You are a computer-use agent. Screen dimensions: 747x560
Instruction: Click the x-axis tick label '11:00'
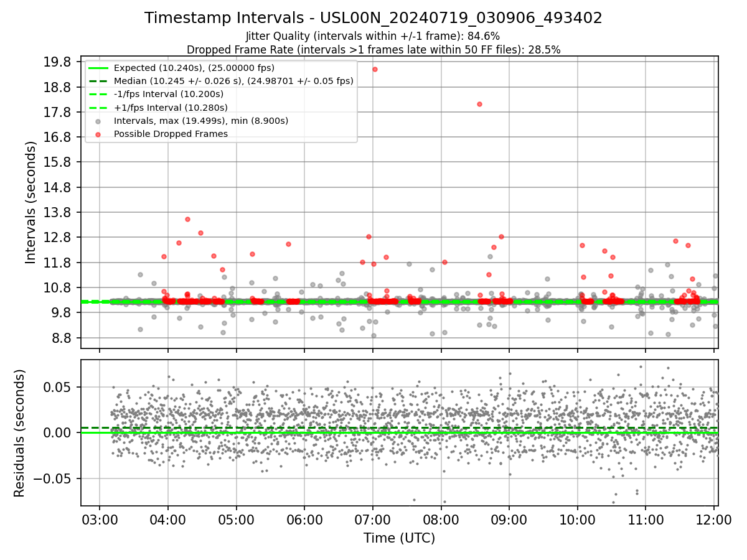646,520
